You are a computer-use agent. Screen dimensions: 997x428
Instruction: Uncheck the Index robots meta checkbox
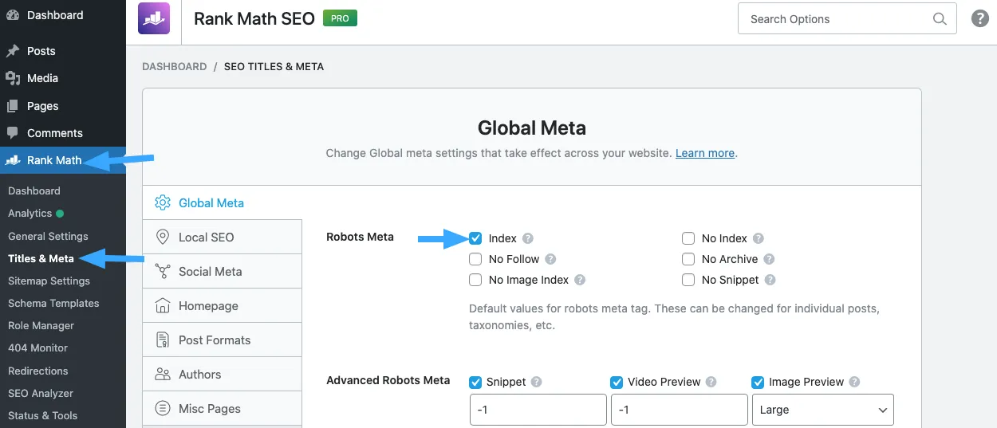(x=475, y=238)
